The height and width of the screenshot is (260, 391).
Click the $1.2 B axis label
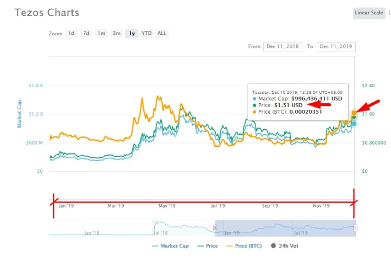click(x=36, y=114)
